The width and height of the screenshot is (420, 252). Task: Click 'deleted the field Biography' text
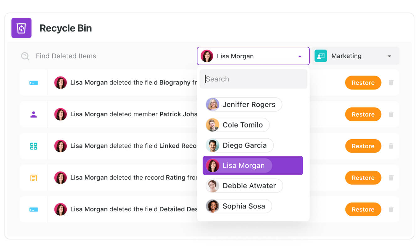click(150, 83)
